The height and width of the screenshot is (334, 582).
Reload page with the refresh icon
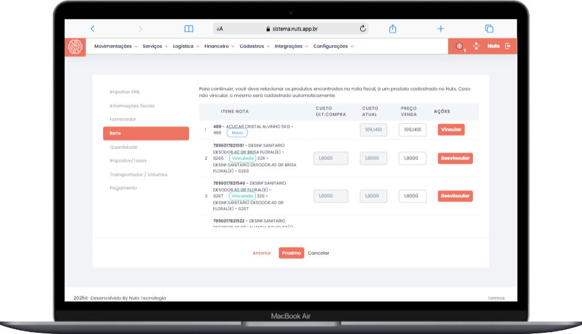click(363, 29)
